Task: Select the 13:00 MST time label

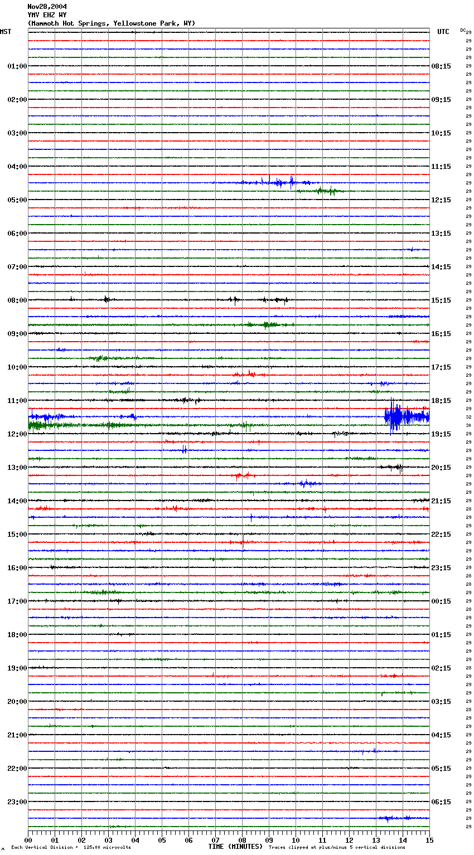Action: 17,468
